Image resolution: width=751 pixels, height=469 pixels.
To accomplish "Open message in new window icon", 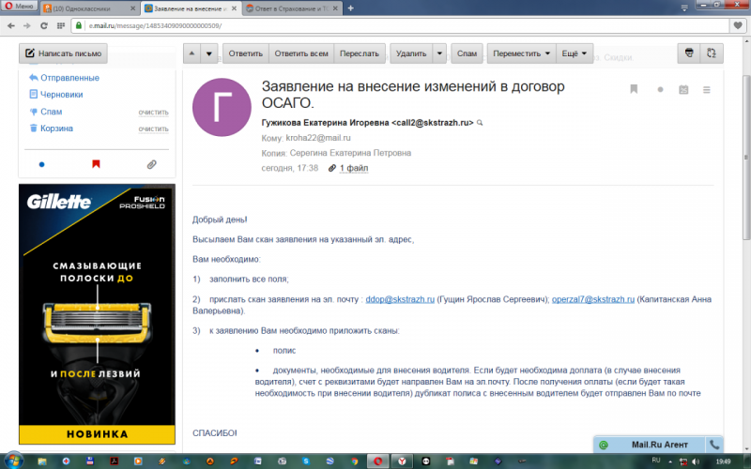I will click(712, 53).
